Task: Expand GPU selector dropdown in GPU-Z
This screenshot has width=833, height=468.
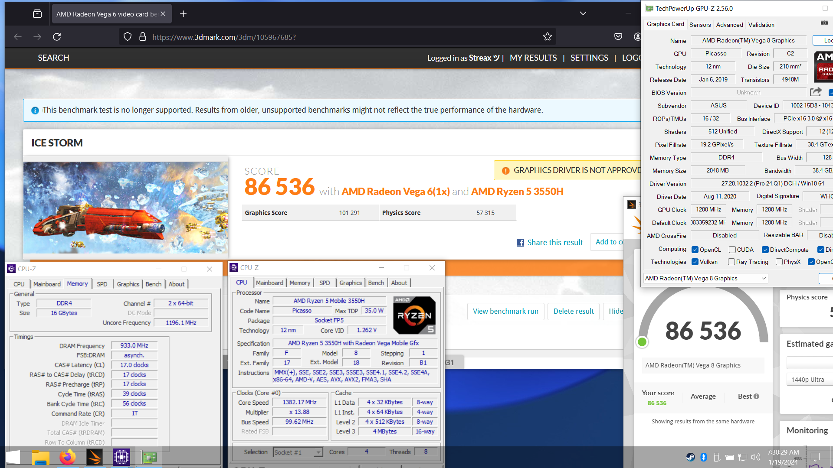Action: click(x=705, y=279)
